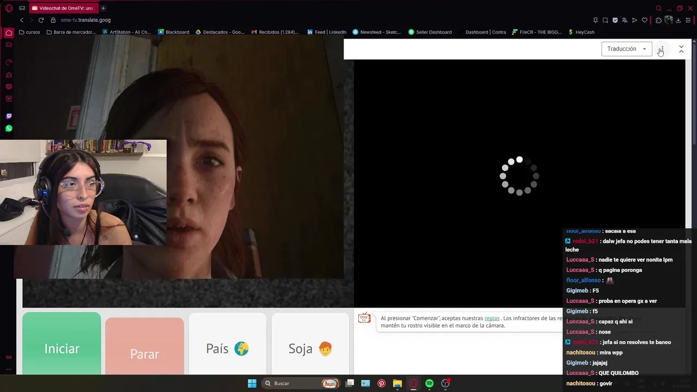Screen dimensions: 697x392
Task: Click the translate page toolbar icon
Action: pyautogui.click(x=625, y=20)
